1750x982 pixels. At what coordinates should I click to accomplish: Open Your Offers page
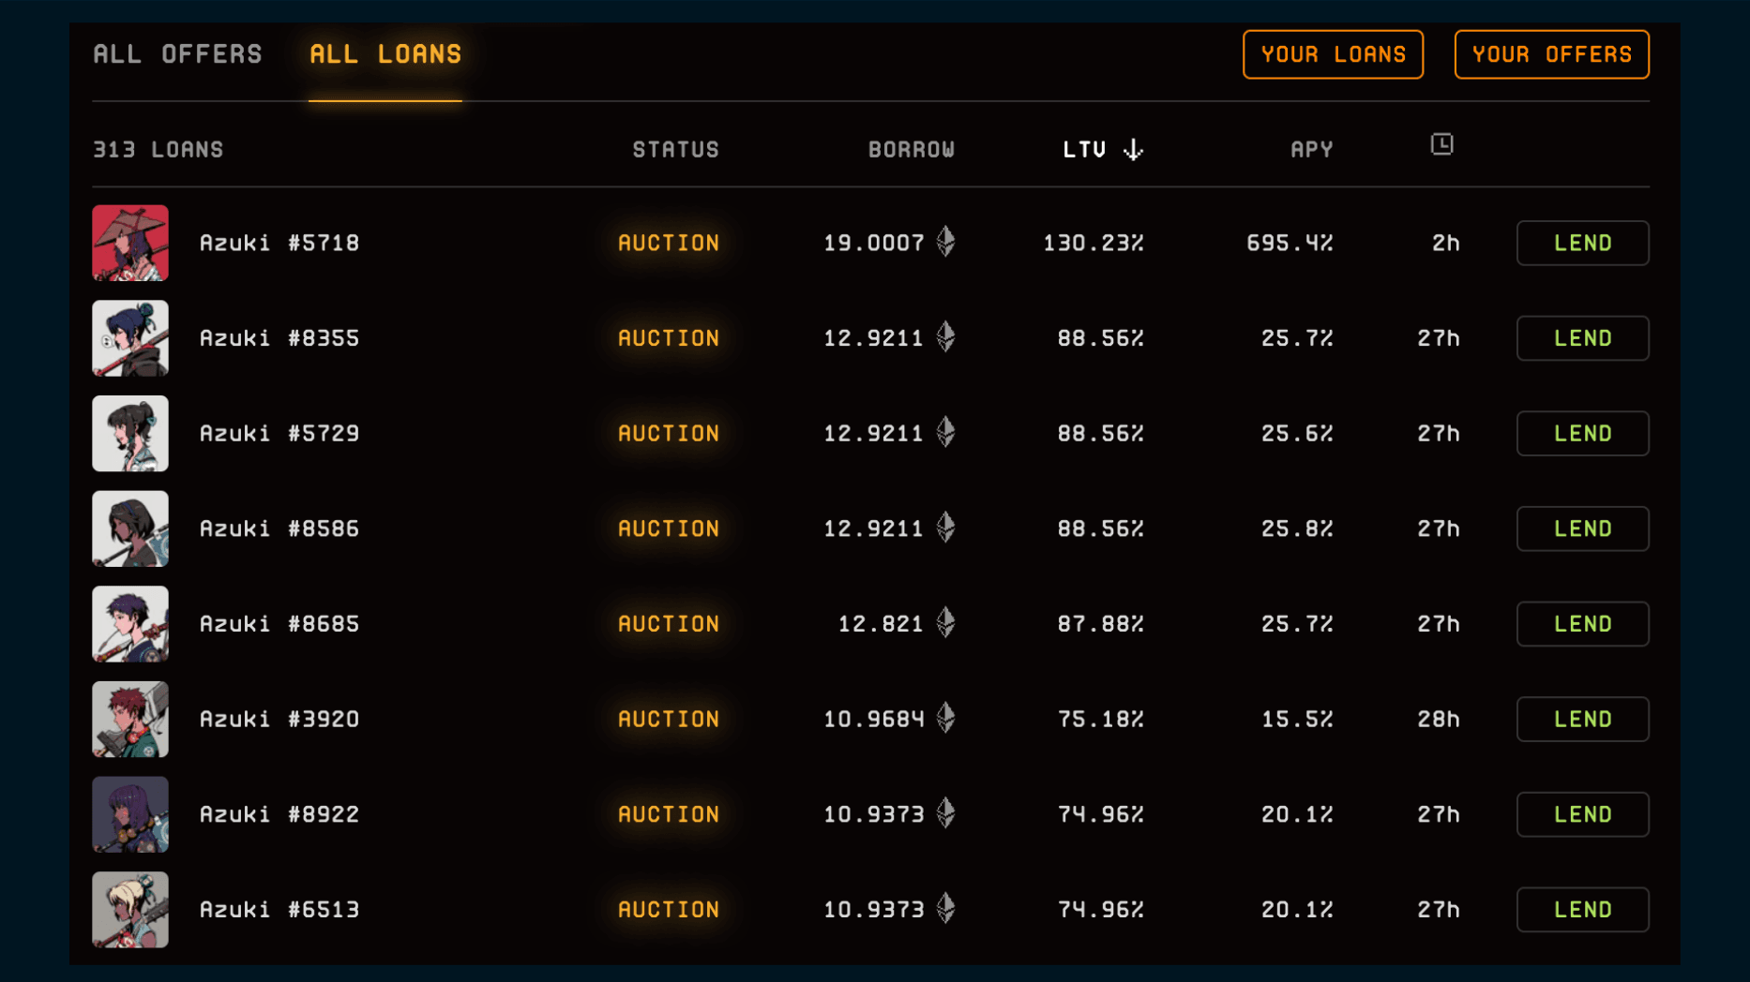tap(1551, 54)
